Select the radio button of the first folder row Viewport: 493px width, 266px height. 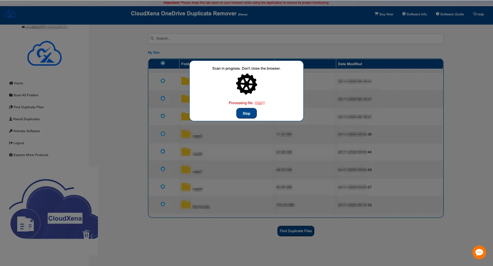tap(163, 81)
